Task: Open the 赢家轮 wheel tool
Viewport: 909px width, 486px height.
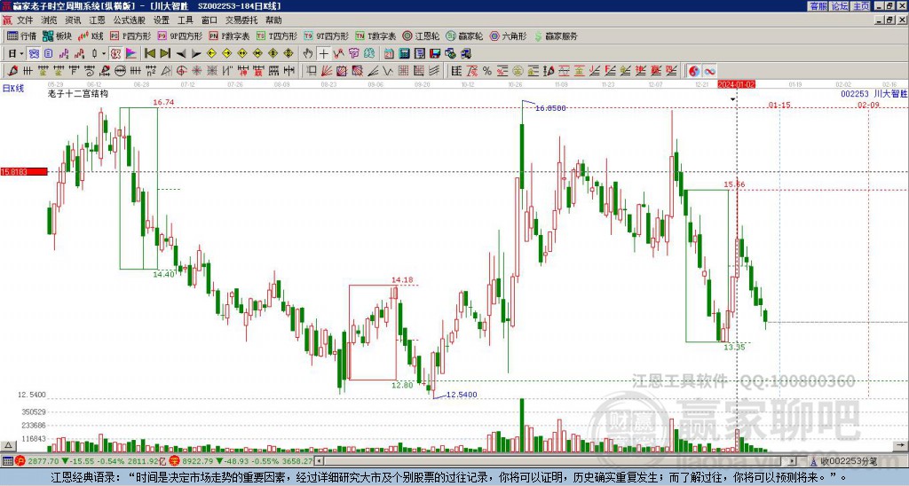Action: point(464,35)
